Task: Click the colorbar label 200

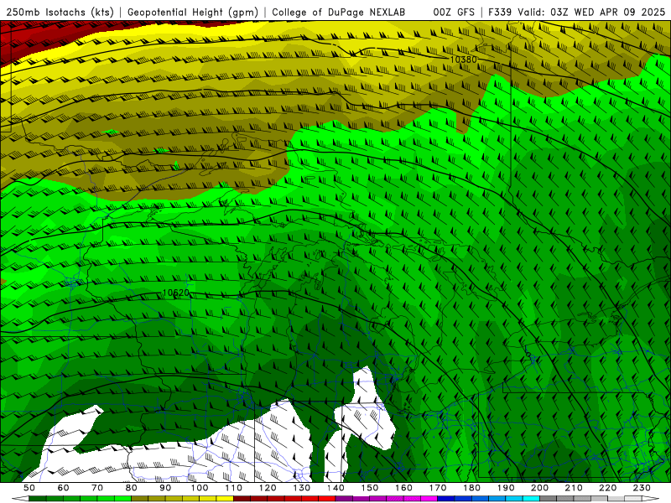Action: tap(539, 488)
